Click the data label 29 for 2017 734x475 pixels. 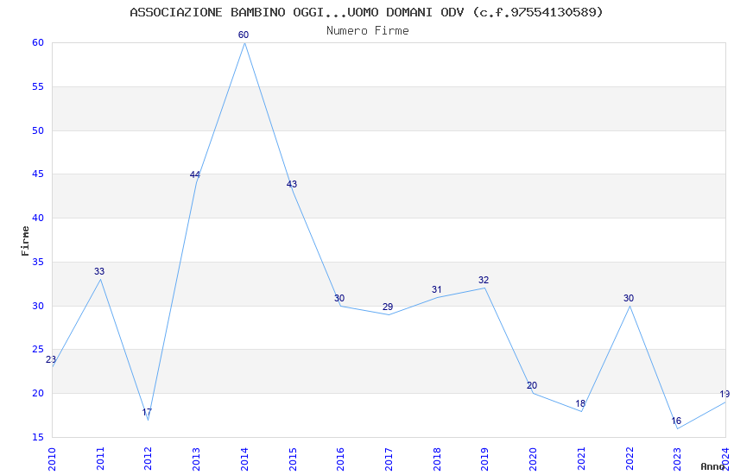(388, 307)
